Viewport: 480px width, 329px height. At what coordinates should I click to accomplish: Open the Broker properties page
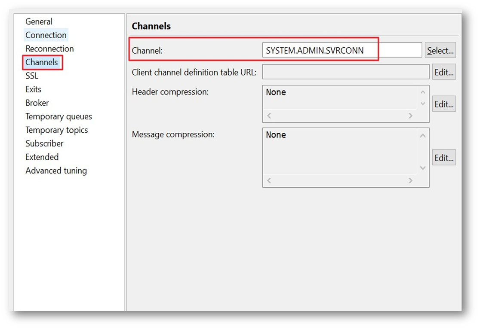point(37,103)
